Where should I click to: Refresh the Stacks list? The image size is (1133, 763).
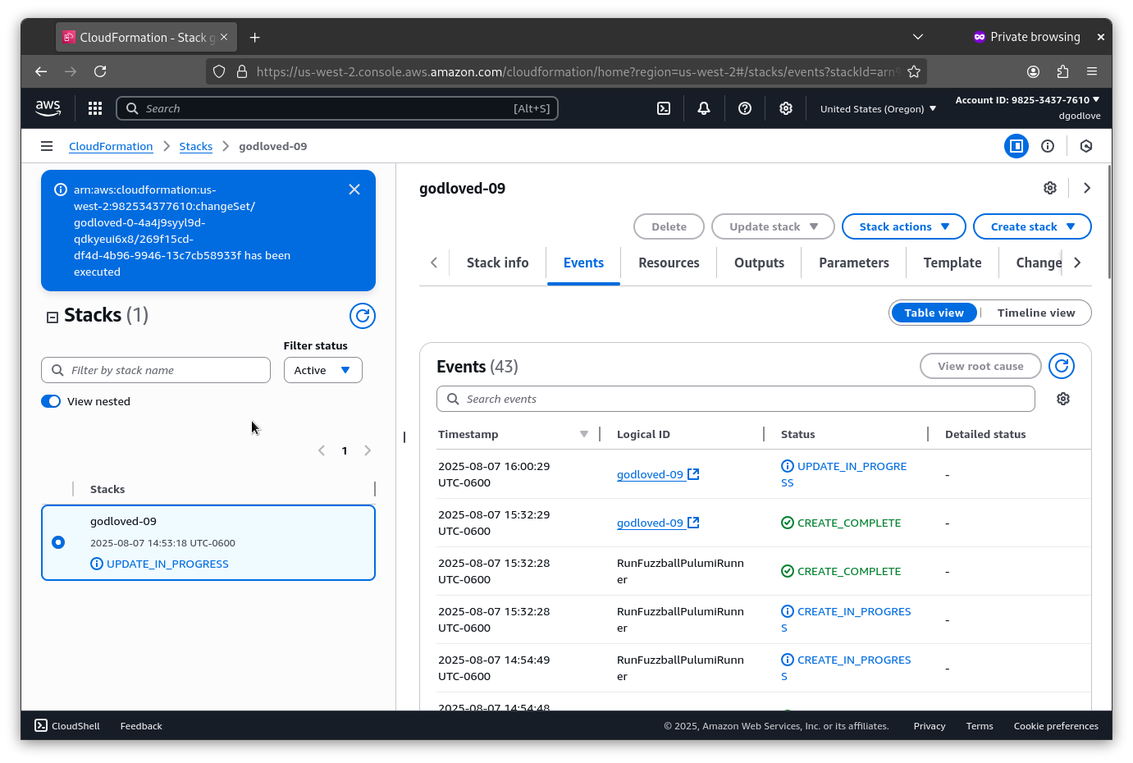(x=362, y=316)
